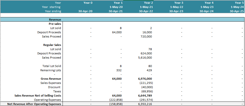This screenshot has height=106, width=245.
Task: Select the Revenue section header cell
Action: click(55, 20)
